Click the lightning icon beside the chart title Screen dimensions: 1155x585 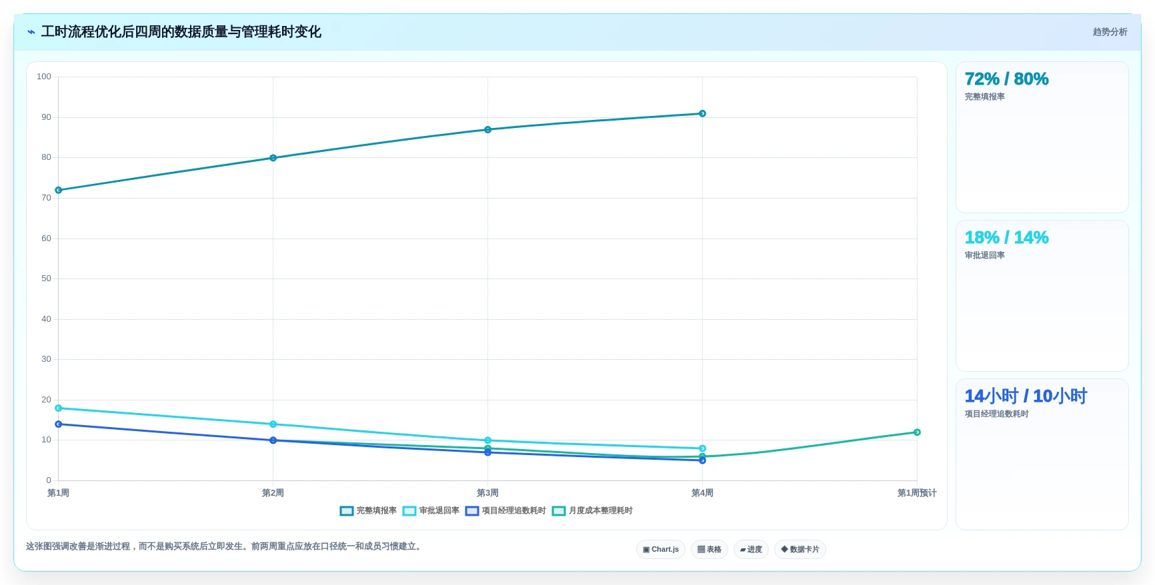pyautogui.click(x=31, y=32)
